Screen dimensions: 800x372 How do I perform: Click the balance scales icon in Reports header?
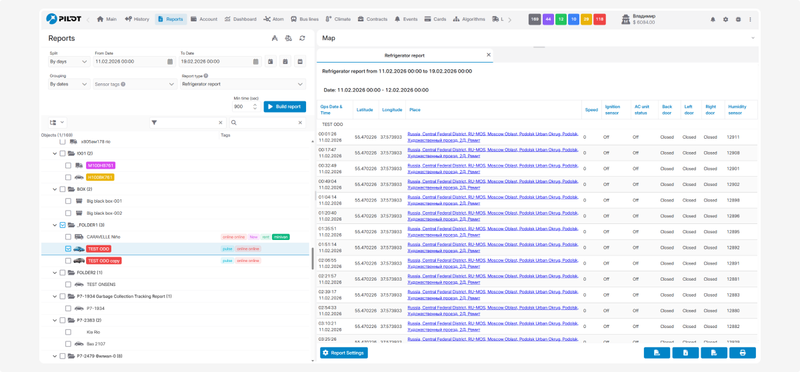point(288,39)
